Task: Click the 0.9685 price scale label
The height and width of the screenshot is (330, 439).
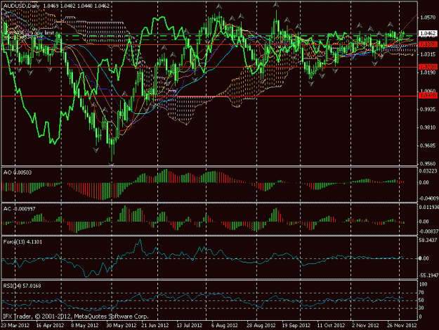Action: tap(428, 146)
